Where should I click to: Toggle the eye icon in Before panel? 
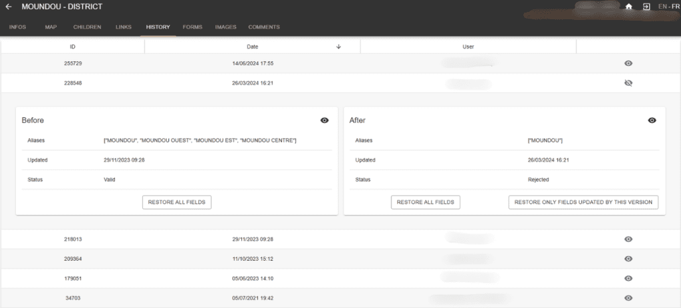click(324, 120)
